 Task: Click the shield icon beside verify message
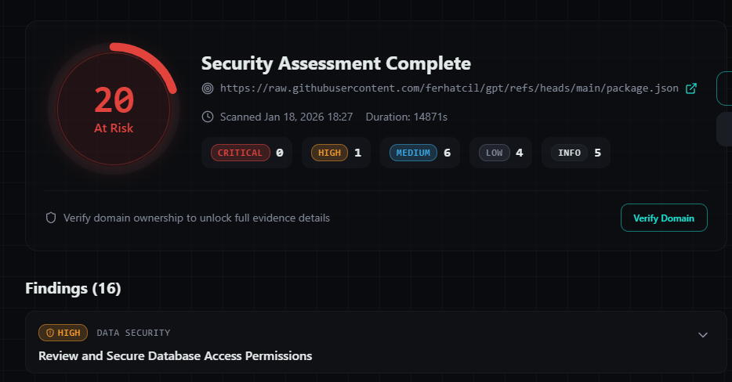(x=51, y=218)
